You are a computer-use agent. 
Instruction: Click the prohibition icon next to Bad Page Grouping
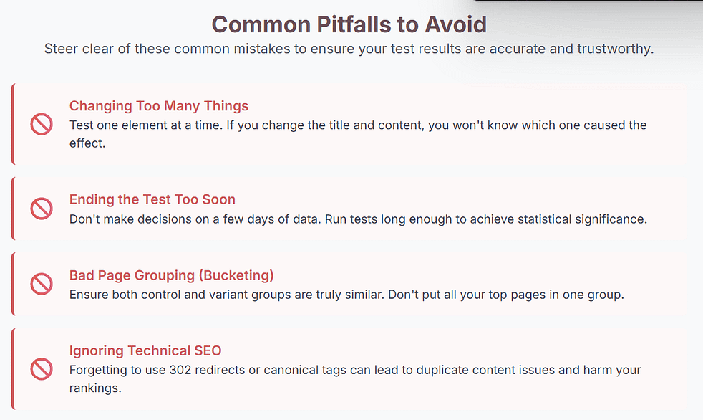[x=42, y=284]
